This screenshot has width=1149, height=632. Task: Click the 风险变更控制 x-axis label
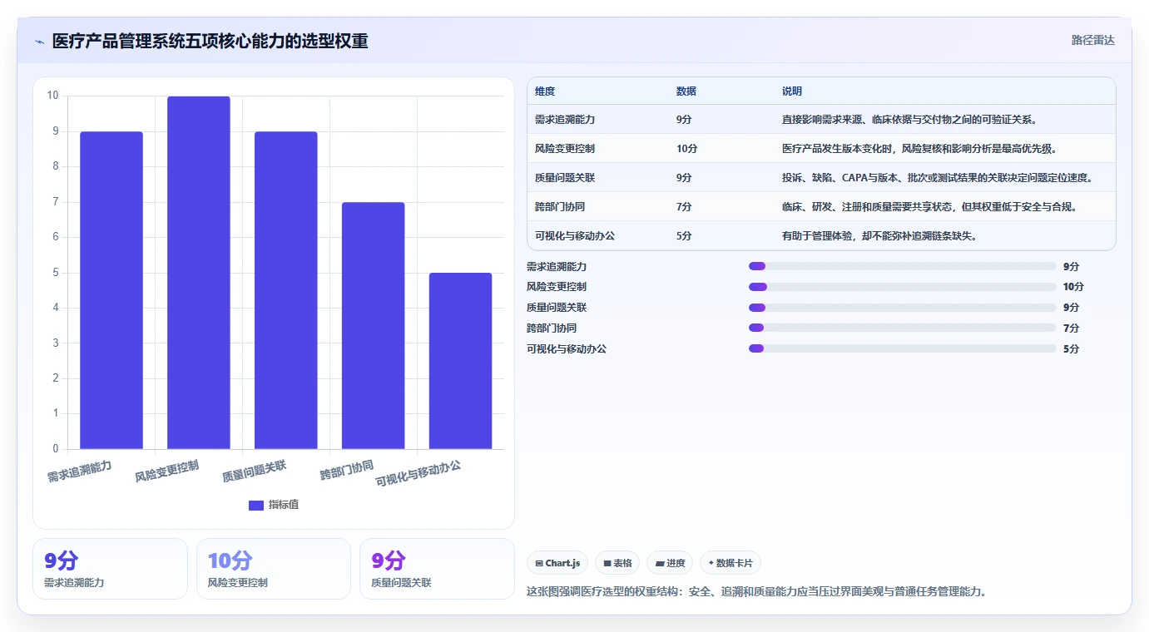(x=167, y=472)
